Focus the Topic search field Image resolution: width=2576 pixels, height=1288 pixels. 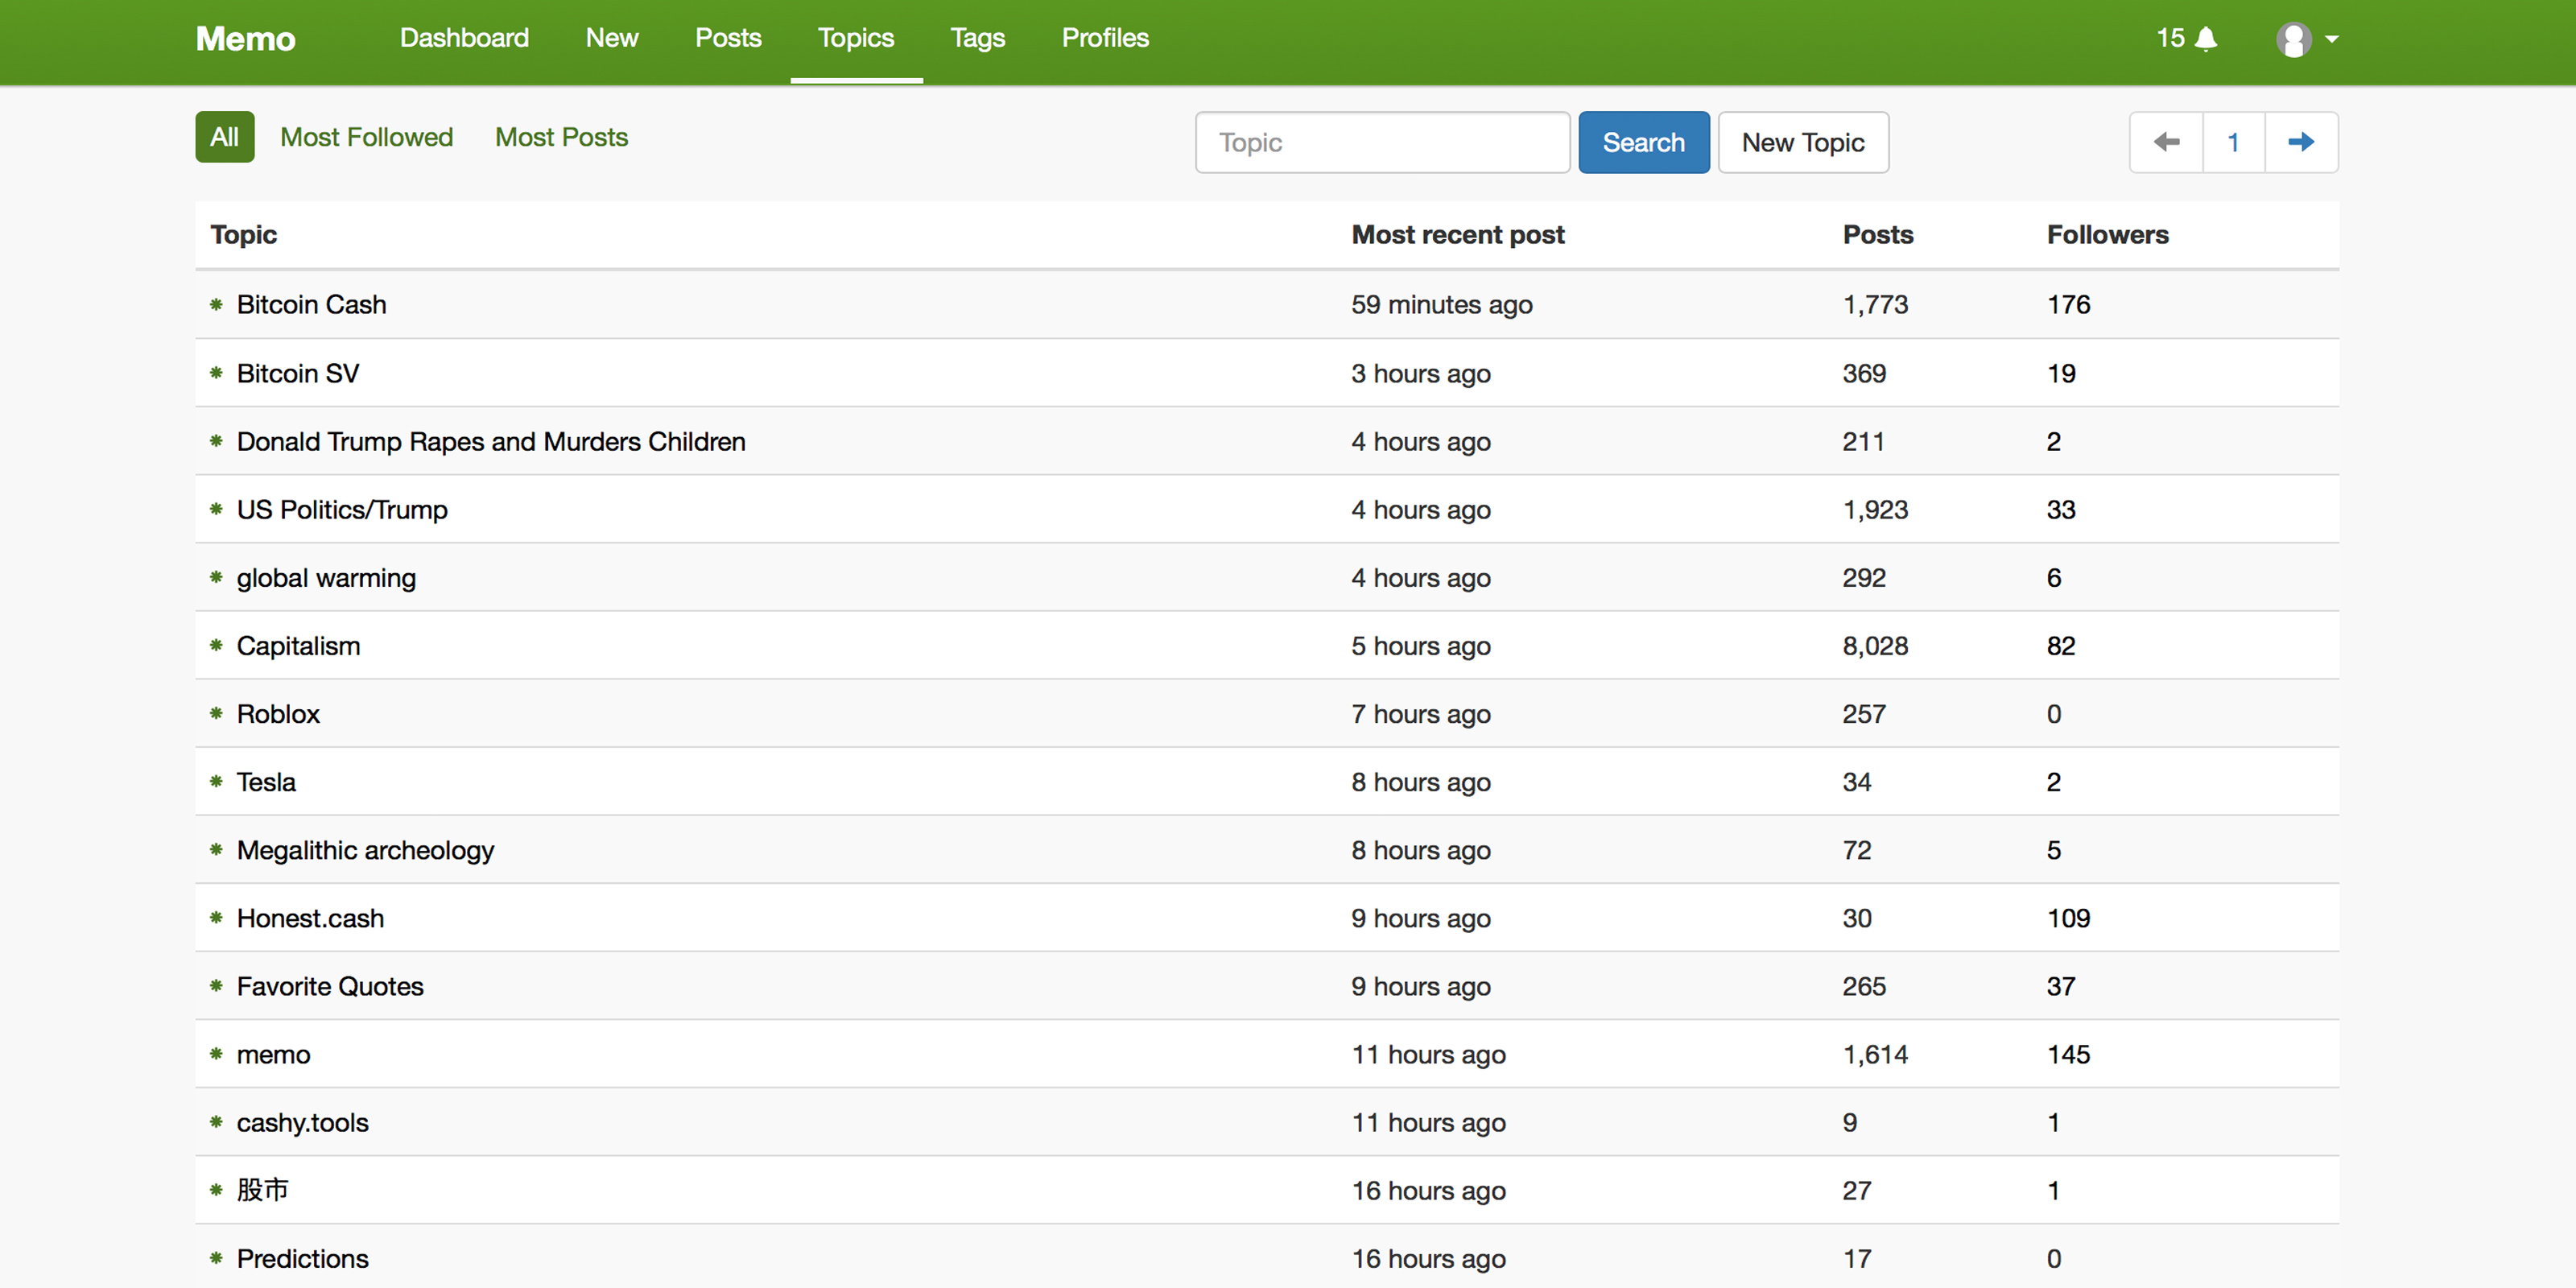pos(1382,142)
